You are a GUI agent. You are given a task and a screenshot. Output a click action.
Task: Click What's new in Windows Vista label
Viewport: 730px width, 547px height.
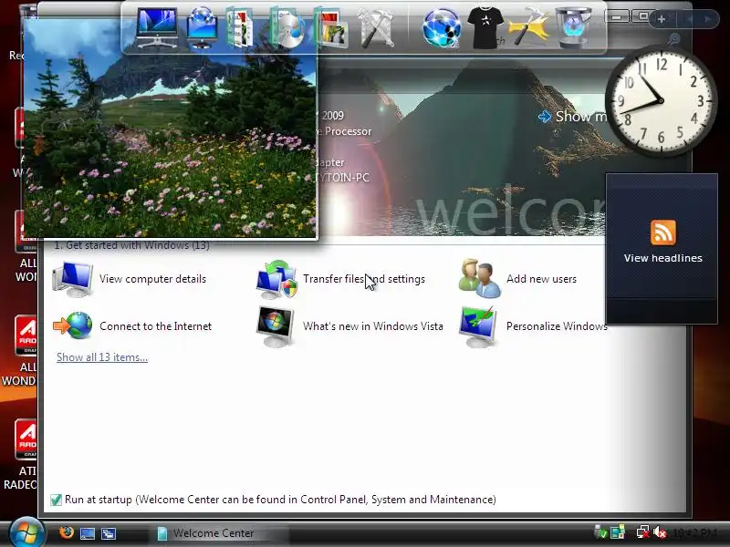pyautogui.click(x=373, y=326)
